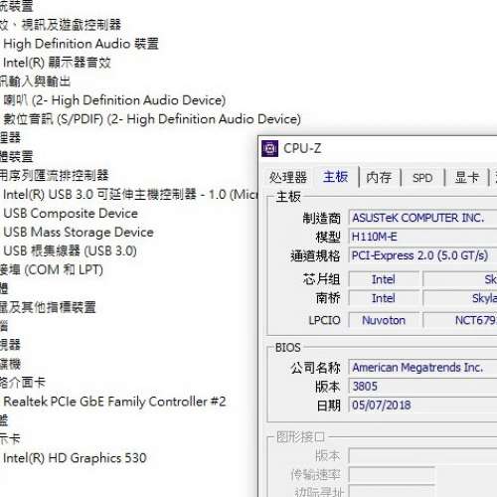Click the manufacturer field ASUSTeK COMPUTER INC.
The image size is (497, 497).
tap(422, 218)
